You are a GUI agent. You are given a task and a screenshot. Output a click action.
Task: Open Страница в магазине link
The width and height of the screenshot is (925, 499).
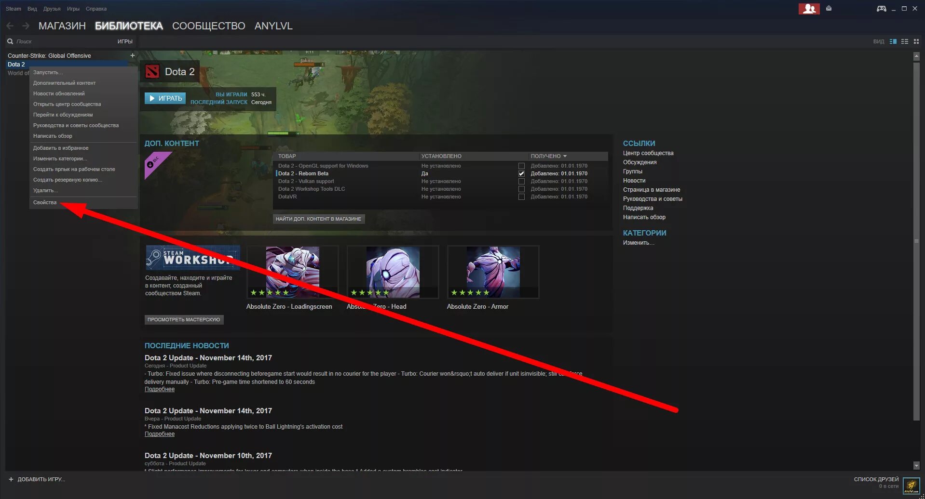point(652,190)
